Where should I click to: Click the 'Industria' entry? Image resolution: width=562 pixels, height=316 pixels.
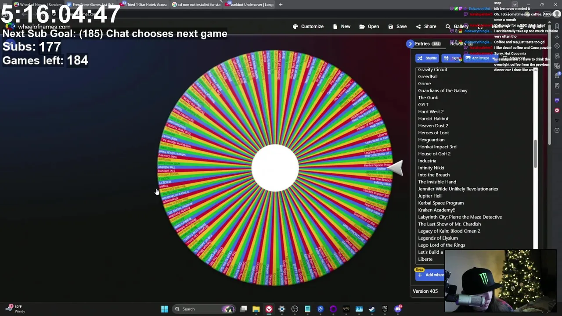[427, 161]
